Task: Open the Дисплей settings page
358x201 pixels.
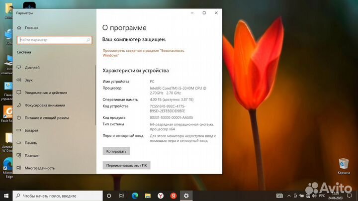Action: 32,67
